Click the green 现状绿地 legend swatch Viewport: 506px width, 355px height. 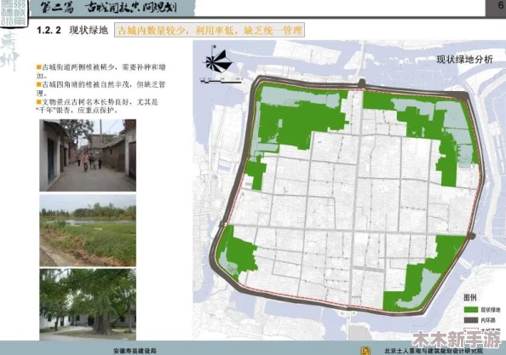point(471,309)
